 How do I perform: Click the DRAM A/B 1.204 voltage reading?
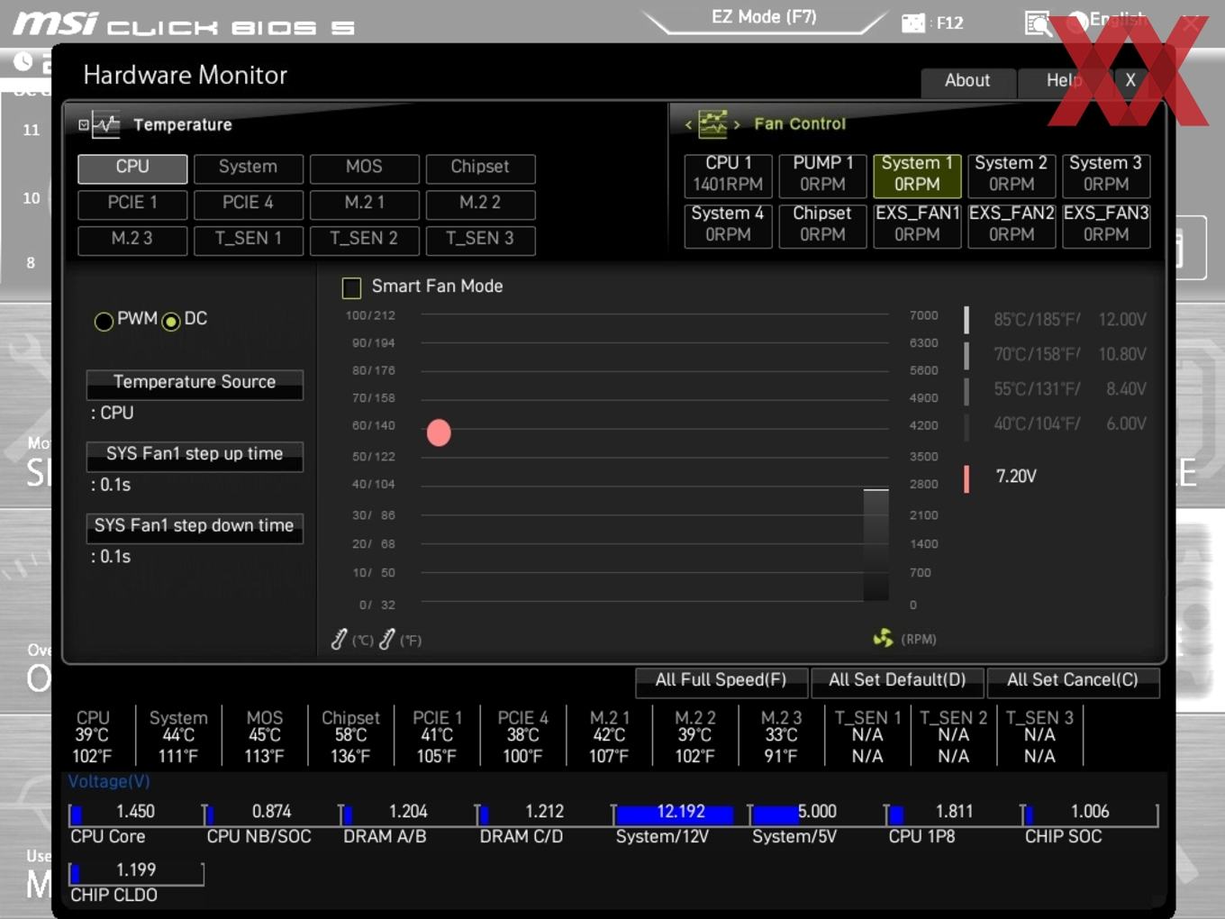coord(408,813)
